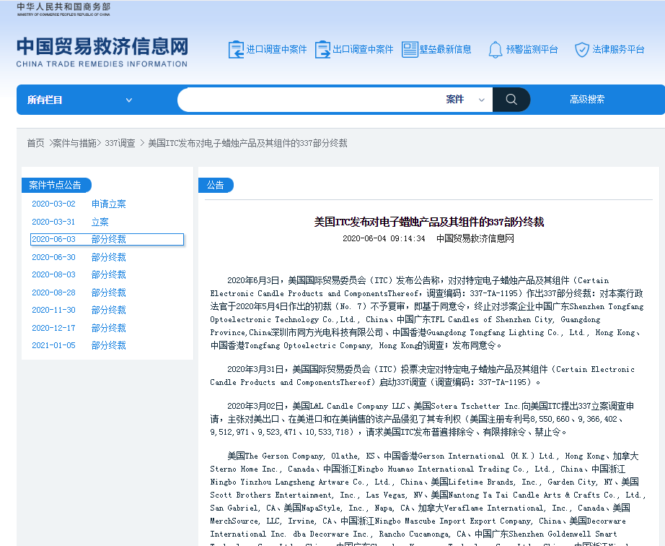Go to 出口调查中案件 page

pos(363,50)
